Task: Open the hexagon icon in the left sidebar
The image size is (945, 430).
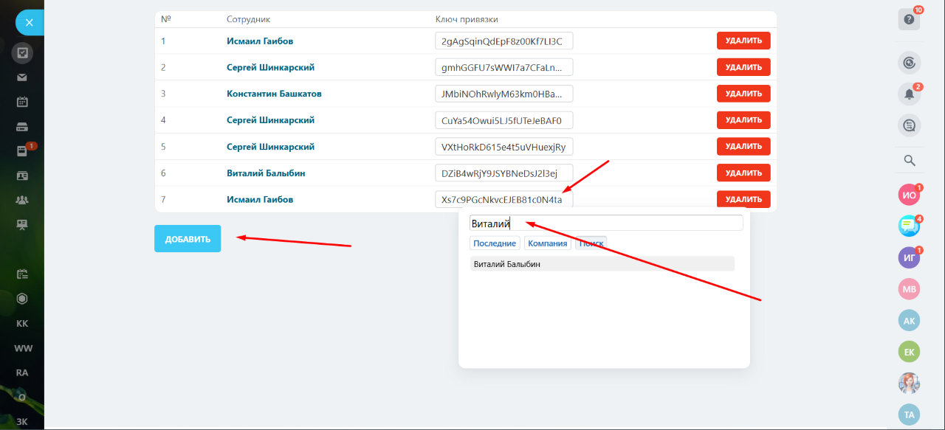Action: 22,299
